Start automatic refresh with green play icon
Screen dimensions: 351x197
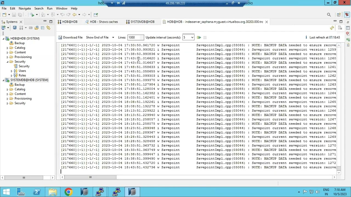pyautogui.click(x=199, y=37)
